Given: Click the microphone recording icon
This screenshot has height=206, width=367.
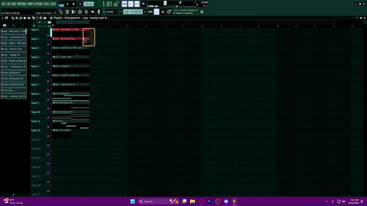Looking at the screenshot, I should coord(99,12).
